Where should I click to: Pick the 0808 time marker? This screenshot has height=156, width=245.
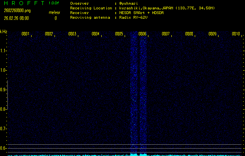[189, 34]
